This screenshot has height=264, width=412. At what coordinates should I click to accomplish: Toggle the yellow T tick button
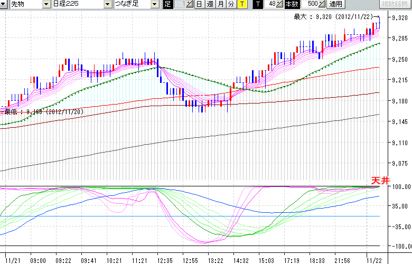pos(241,4)
